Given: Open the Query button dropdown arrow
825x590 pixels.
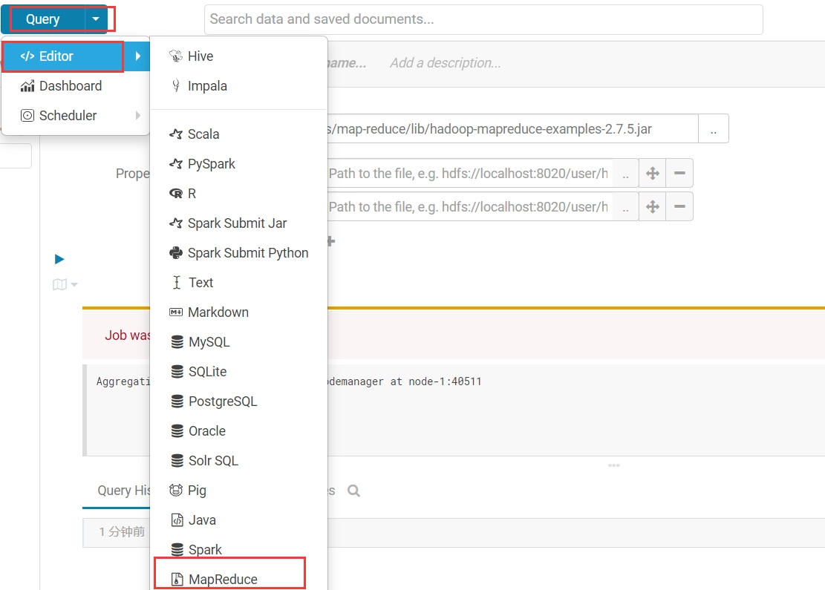Looking at the screenshot, I should [x=96, y=19].
